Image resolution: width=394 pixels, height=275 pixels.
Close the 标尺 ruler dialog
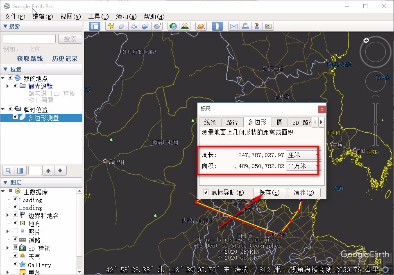coord(322,109)
